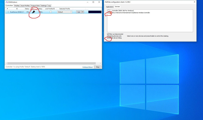Open the Hotkeys/About link
The width and height of the screenshot is (203, 120).
(x=88, y=67)
